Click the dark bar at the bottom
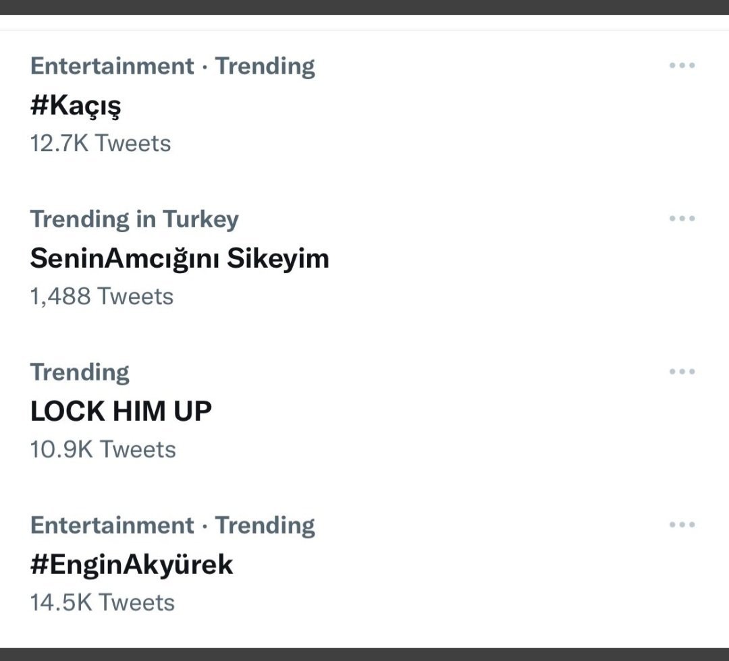 (364, 654)
